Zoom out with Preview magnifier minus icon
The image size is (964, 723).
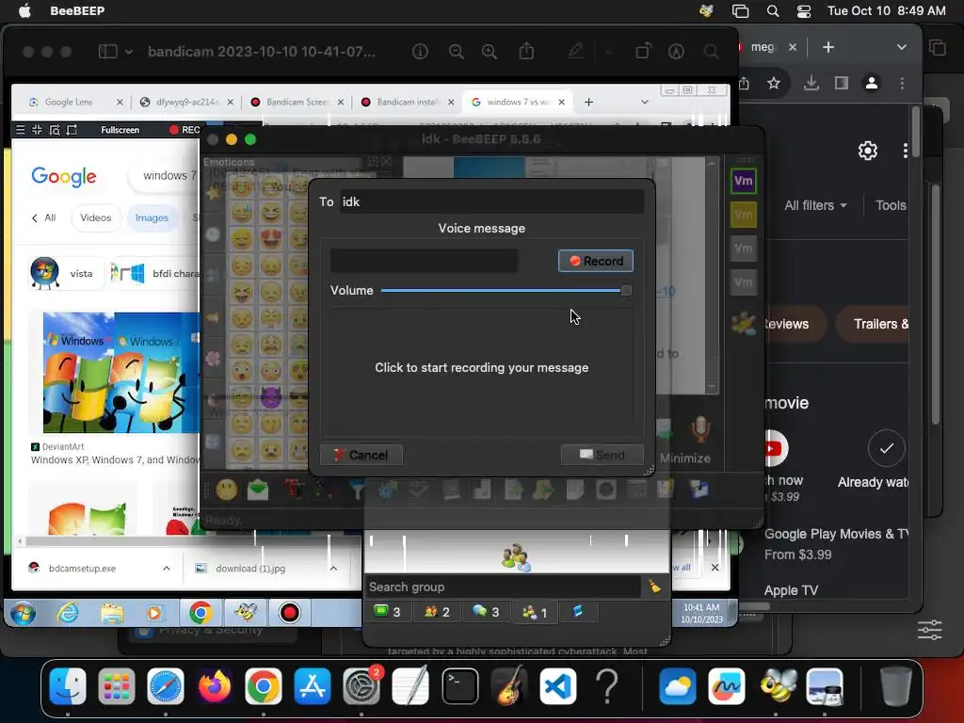457,52
